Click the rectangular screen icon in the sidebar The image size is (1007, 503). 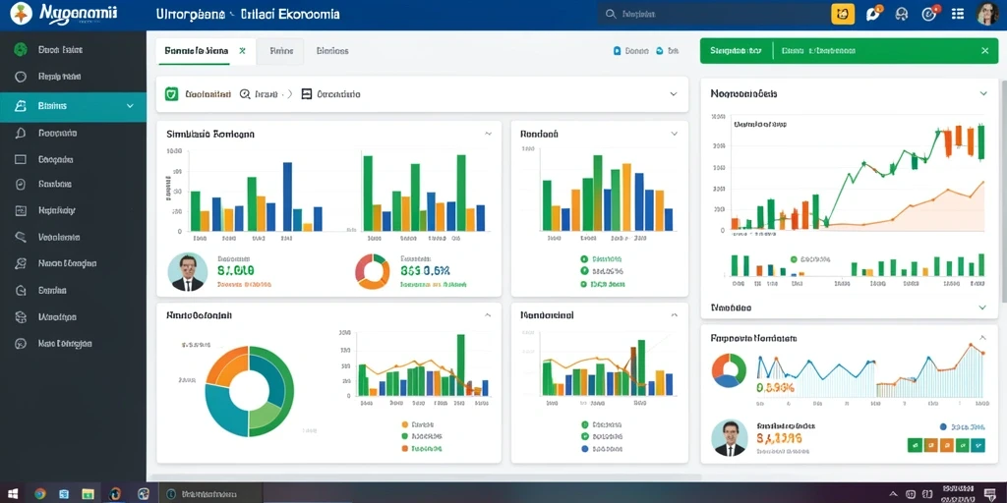pos(21,159)
